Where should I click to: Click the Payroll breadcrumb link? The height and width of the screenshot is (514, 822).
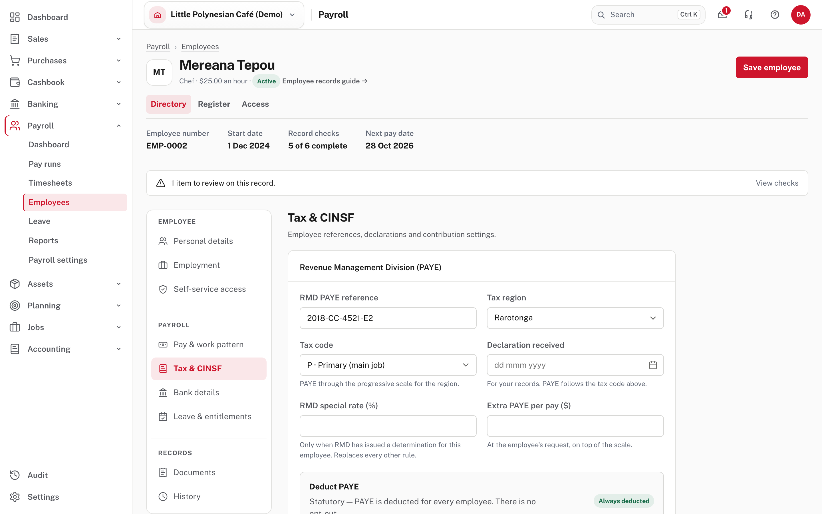158,47
